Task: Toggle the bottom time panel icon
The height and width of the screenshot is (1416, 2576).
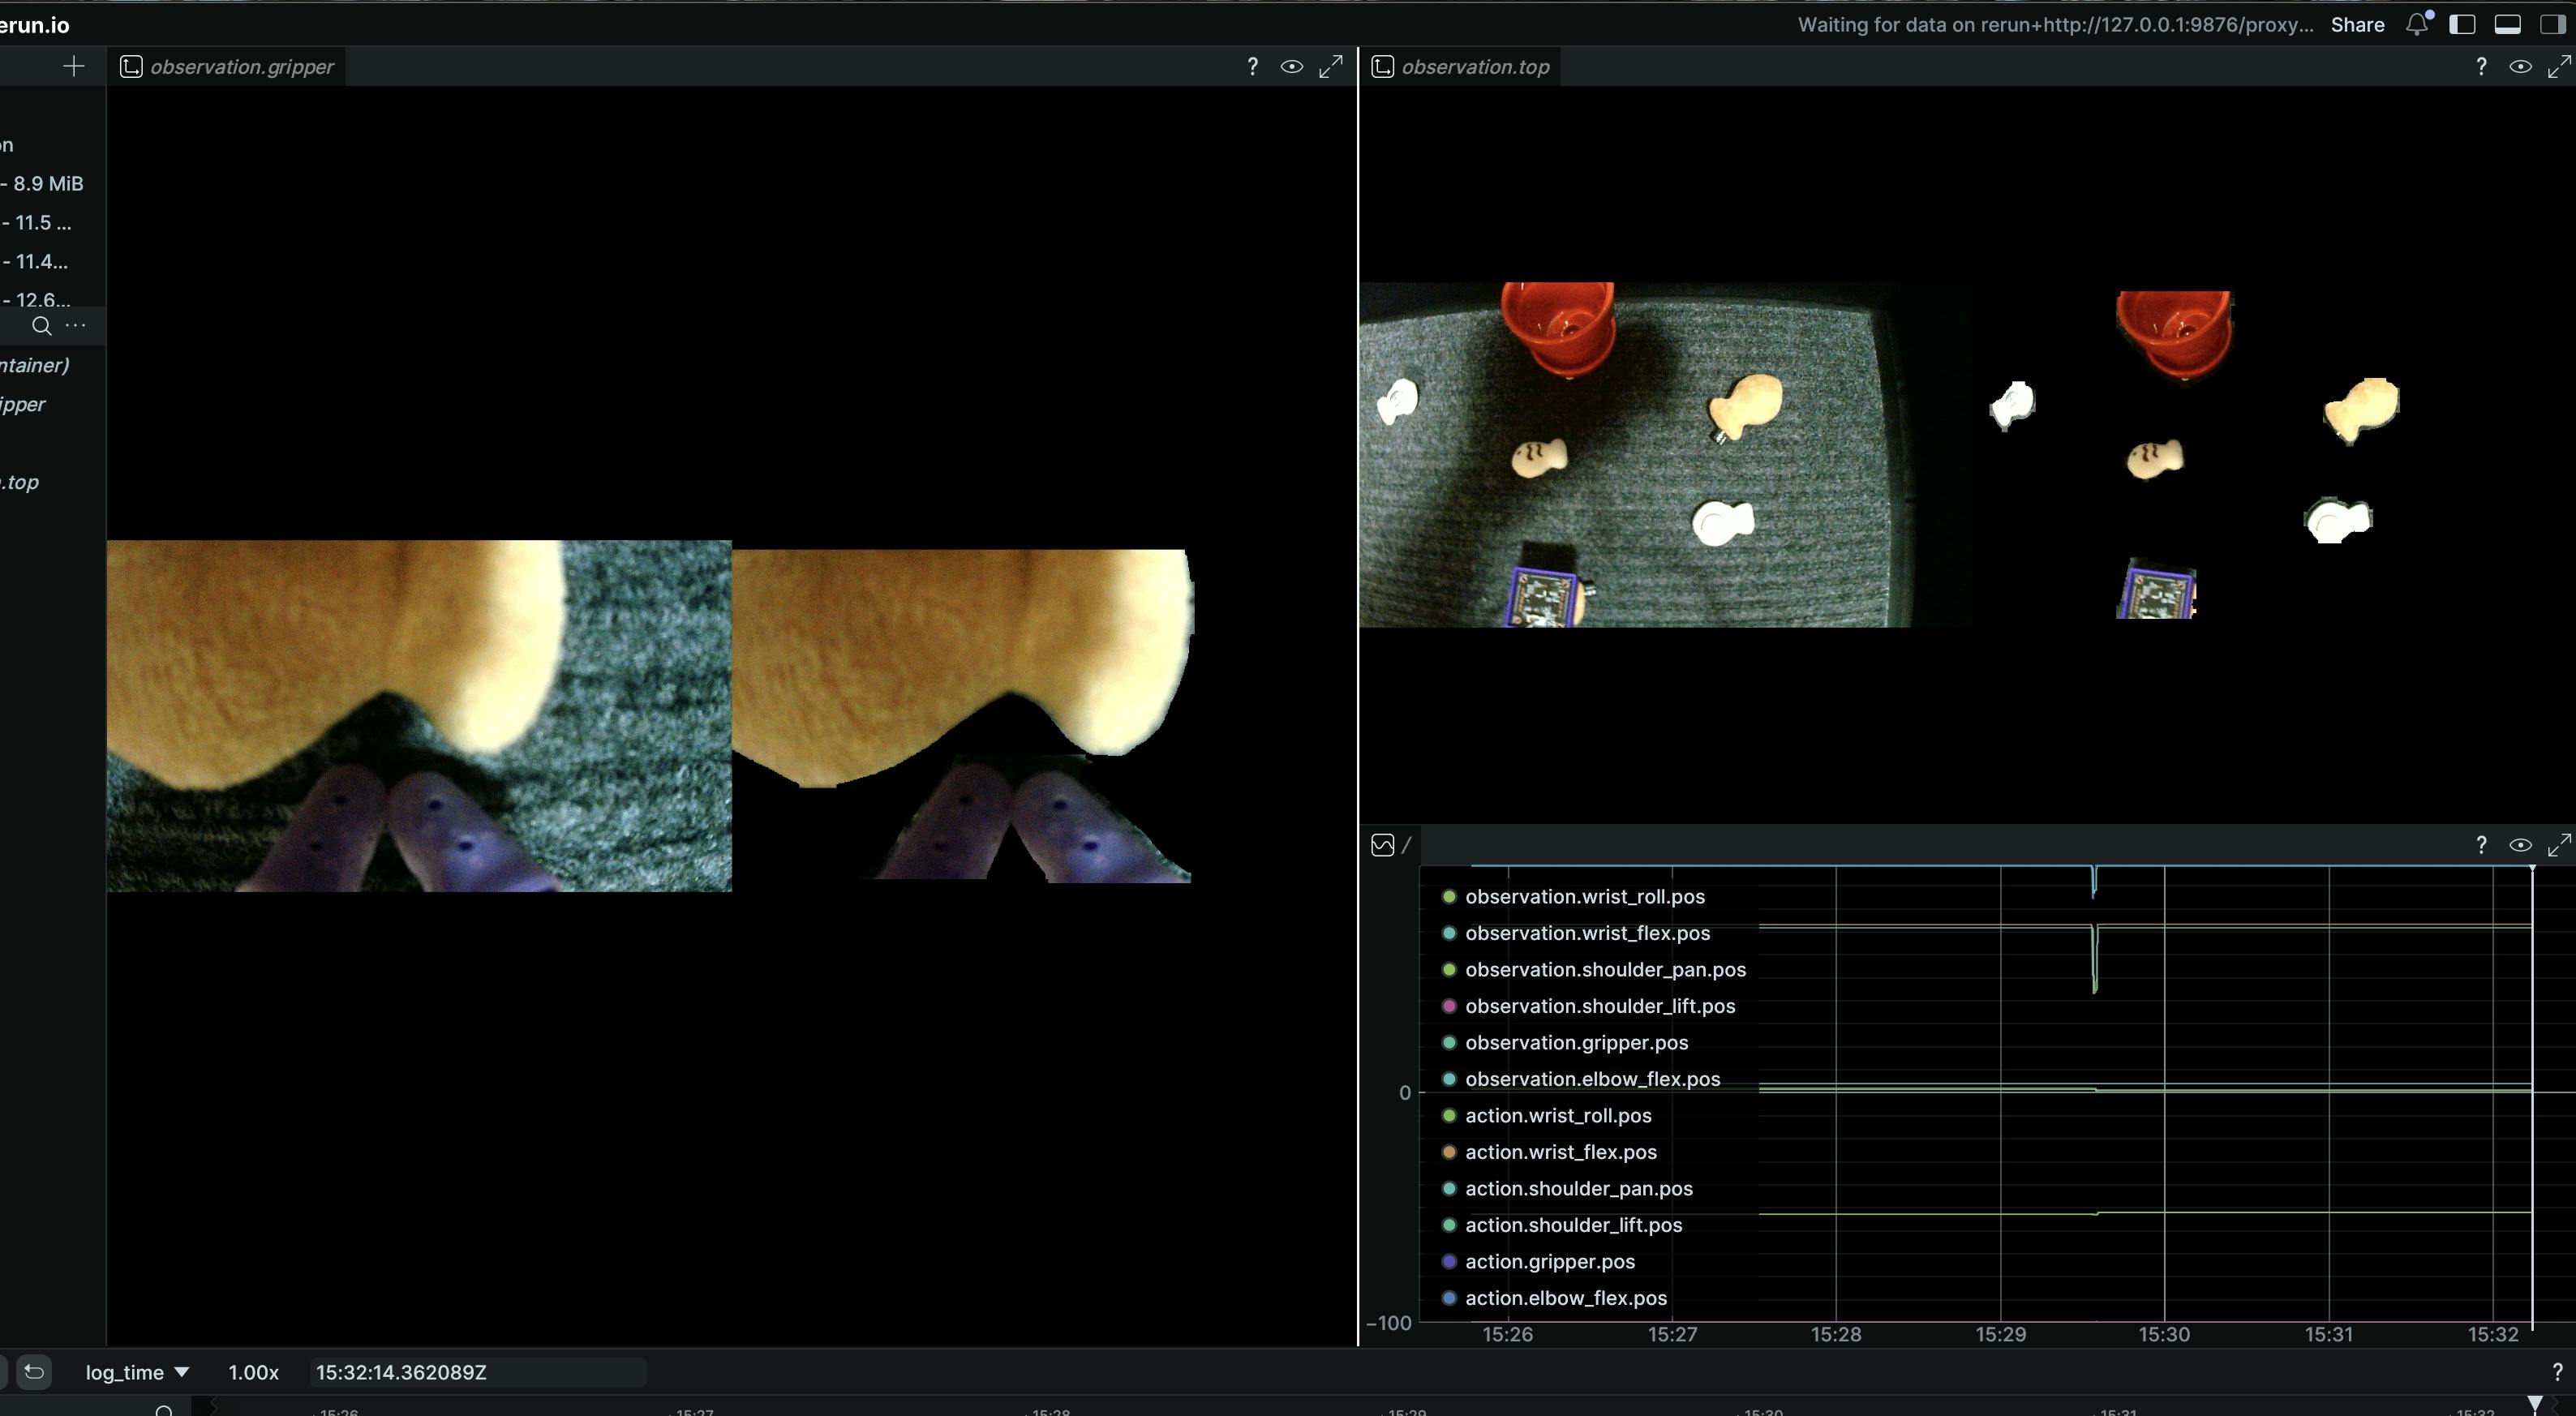Action: point(2507,25)
